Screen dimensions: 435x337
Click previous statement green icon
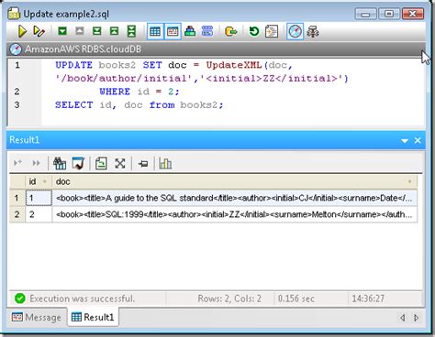point(114,31)
